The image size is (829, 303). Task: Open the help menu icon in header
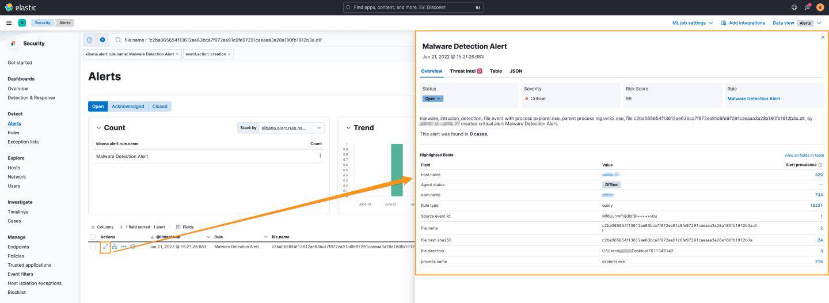[794, 7]
